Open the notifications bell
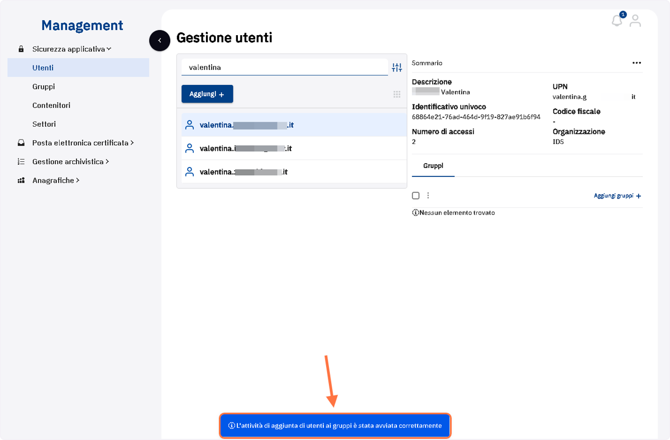Image resolution: width=670 pixels, height=440 pixels. pyautogui.click(x=617, y=21)
